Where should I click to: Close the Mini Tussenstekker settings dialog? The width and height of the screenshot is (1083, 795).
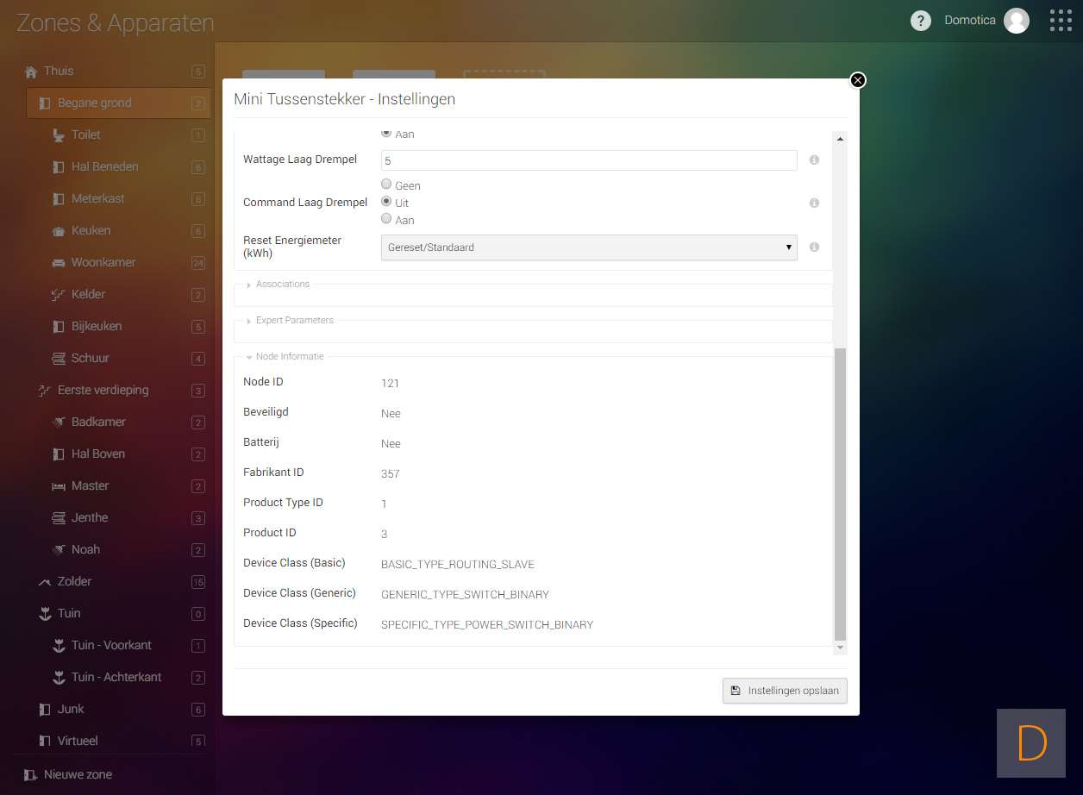point(857,80)
